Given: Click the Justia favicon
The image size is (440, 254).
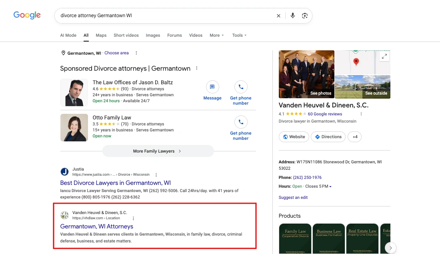Looking at the screenshot, I should coord(64,172).
